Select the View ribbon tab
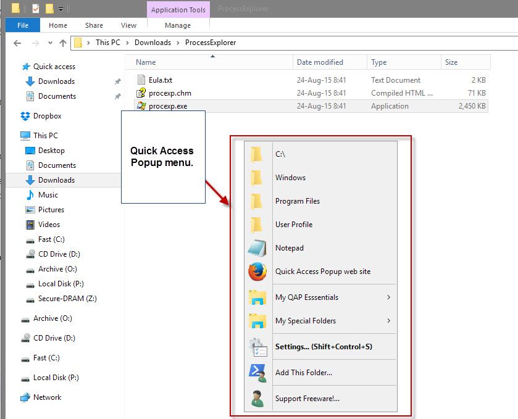Image resolution: width=518 pixels, height=419 pixels. point(128,25)
